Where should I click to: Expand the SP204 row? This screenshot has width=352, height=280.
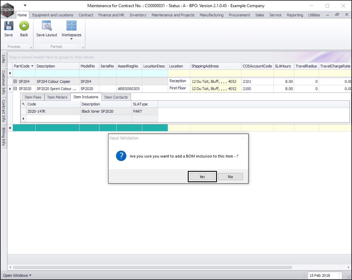coord(15,81)
